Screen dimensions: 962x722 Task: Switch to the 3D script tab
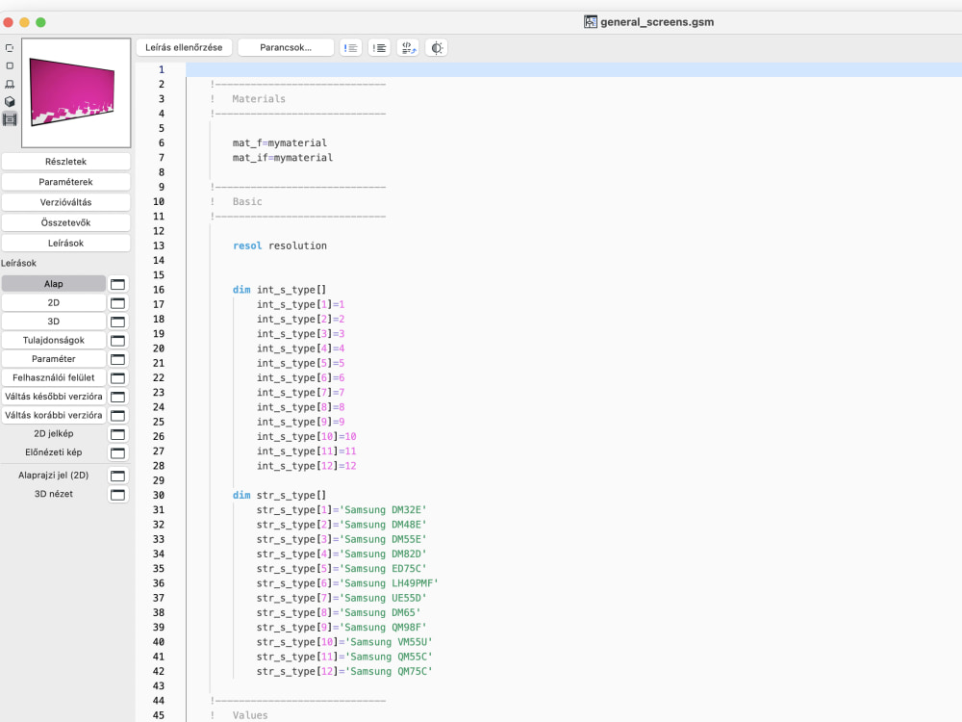pos(53,322)
